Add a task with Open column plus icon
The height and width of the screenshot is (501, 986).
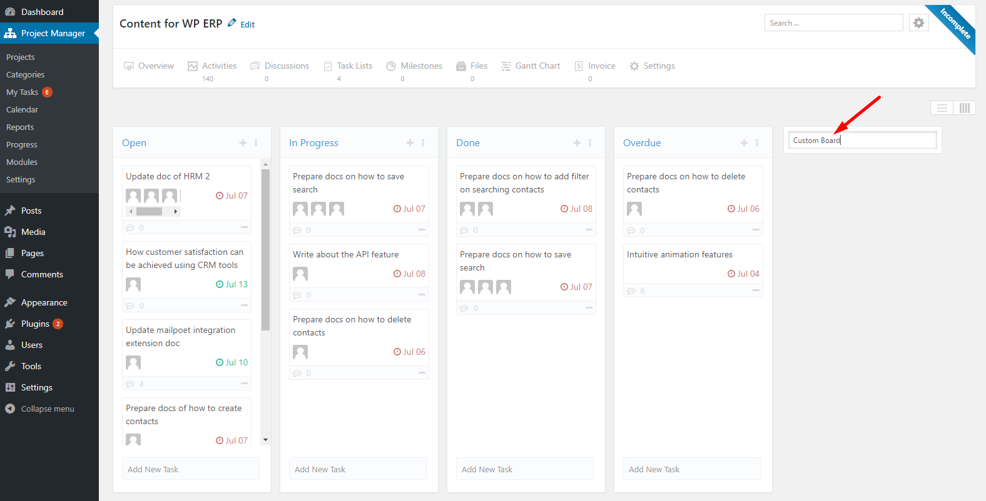(243, 143)
